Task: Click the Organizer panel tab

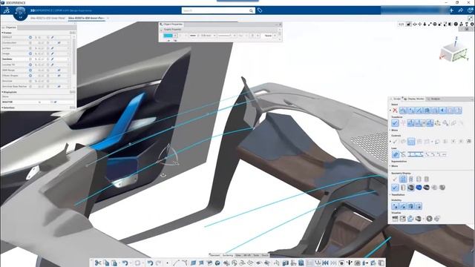Action: tap(10, 27)
